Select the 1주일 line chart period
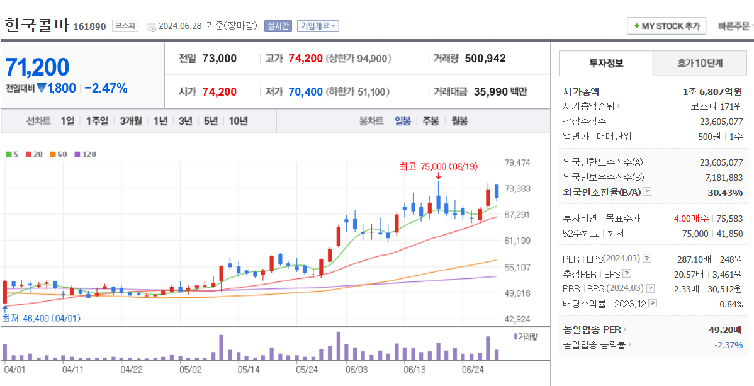The width and height of the screenshot is (754, 386). point(97,122)
